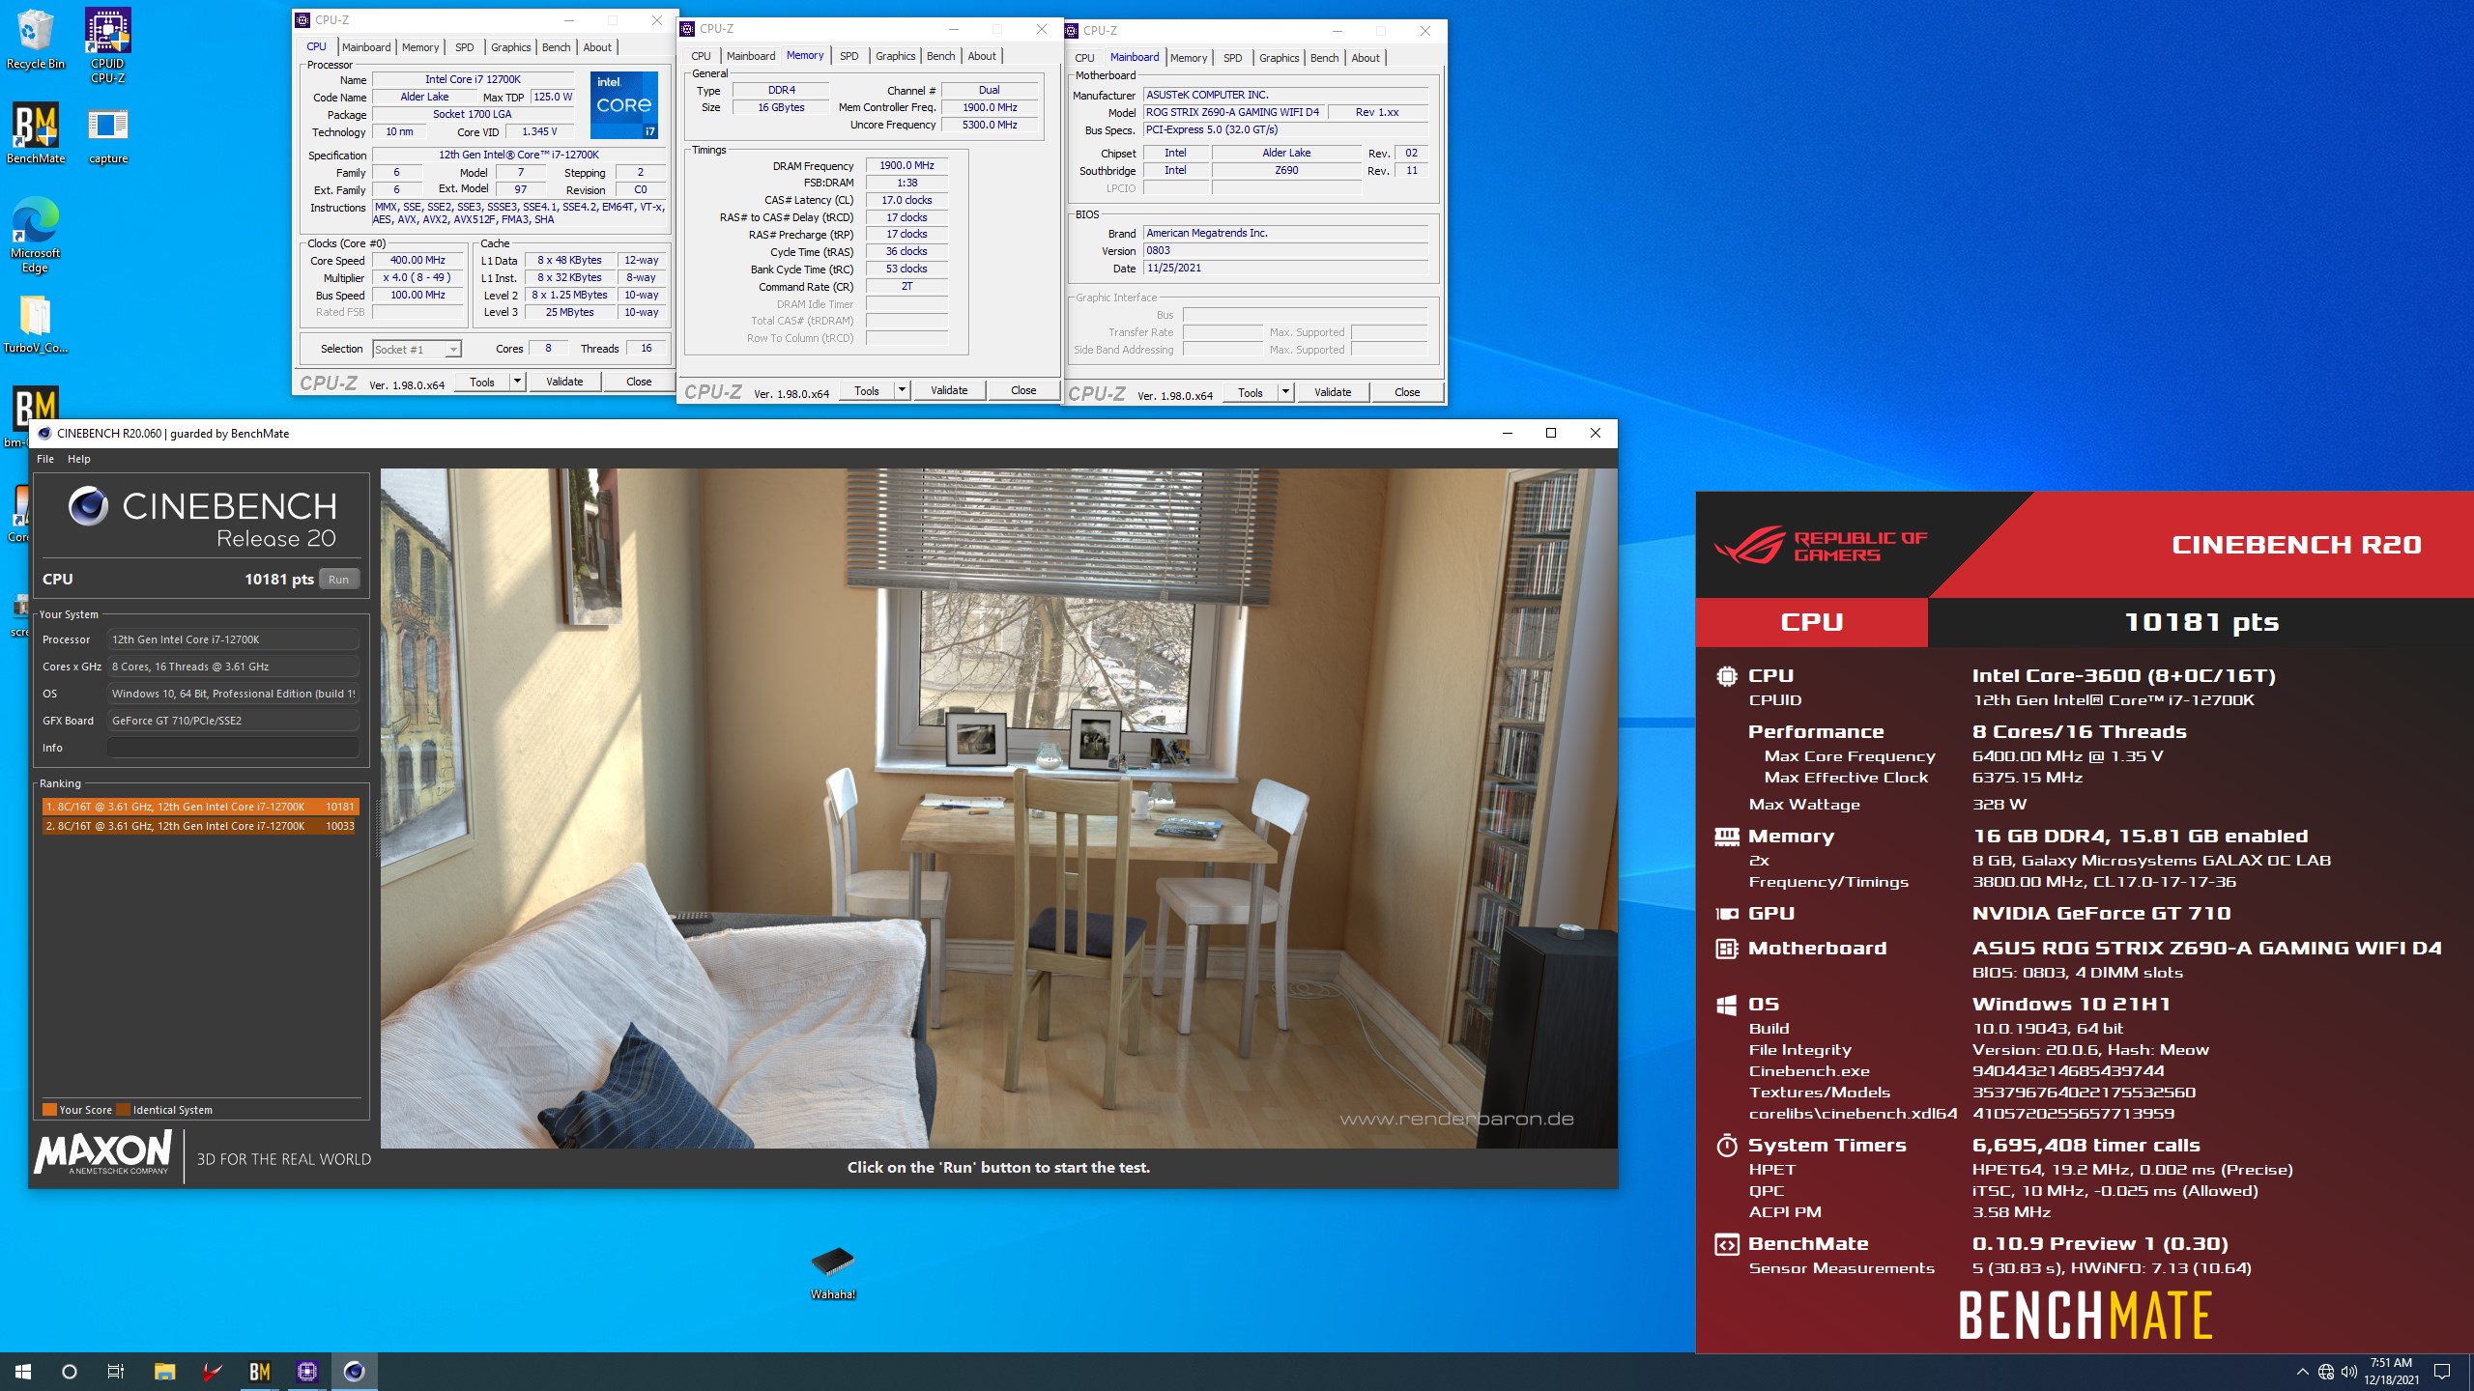Switch to Graphics tab in first CPU-Z window
Screen dimensions: 2474x1391
(510, 47)
